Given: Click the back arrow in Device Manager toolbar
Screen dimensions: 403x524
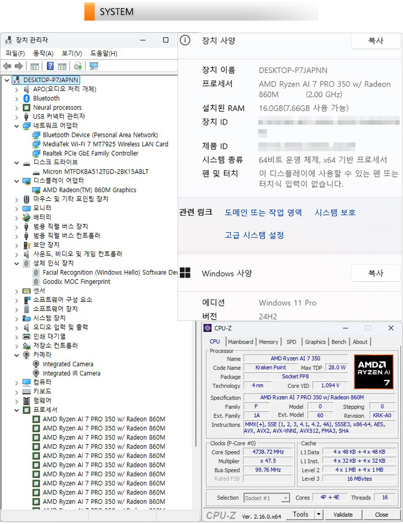Looking at the screenshot, I should tap(7, 66).
